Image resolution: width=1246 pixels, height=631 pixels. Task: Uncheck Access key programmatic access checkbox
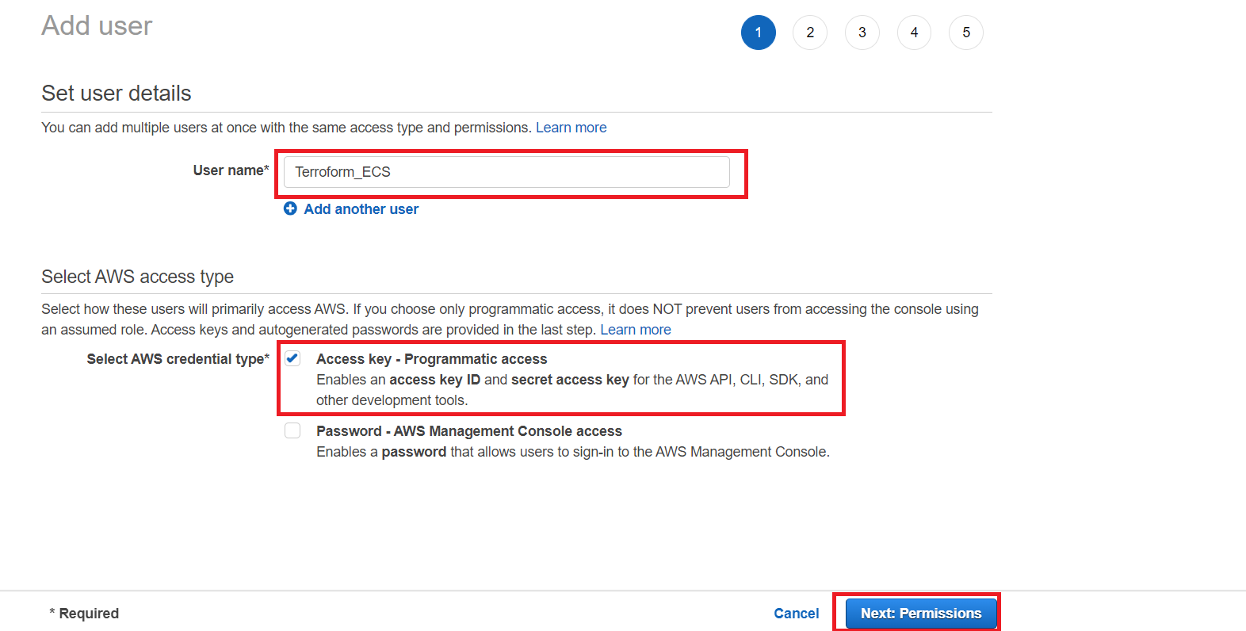(293, 358)
